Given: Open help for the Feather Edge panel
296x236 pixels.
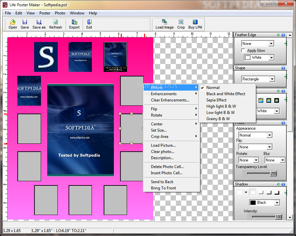Looking at the screenshot, I should [x=283, y=35].
